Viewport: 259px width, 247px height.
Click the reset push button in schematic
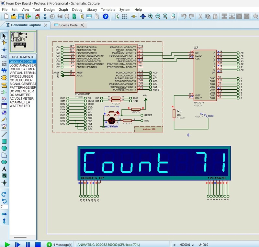[x=112, y=113]
